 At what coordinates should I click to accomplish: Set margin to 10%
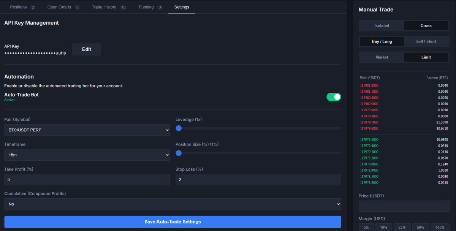tap(384, 227)
